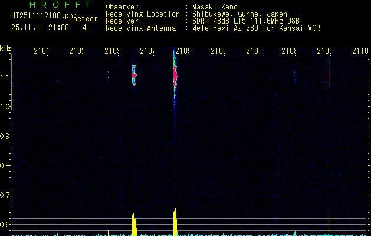371x236 pixels.
Task: Click the faint echo dots near 2108
Action: pos(294,76)
